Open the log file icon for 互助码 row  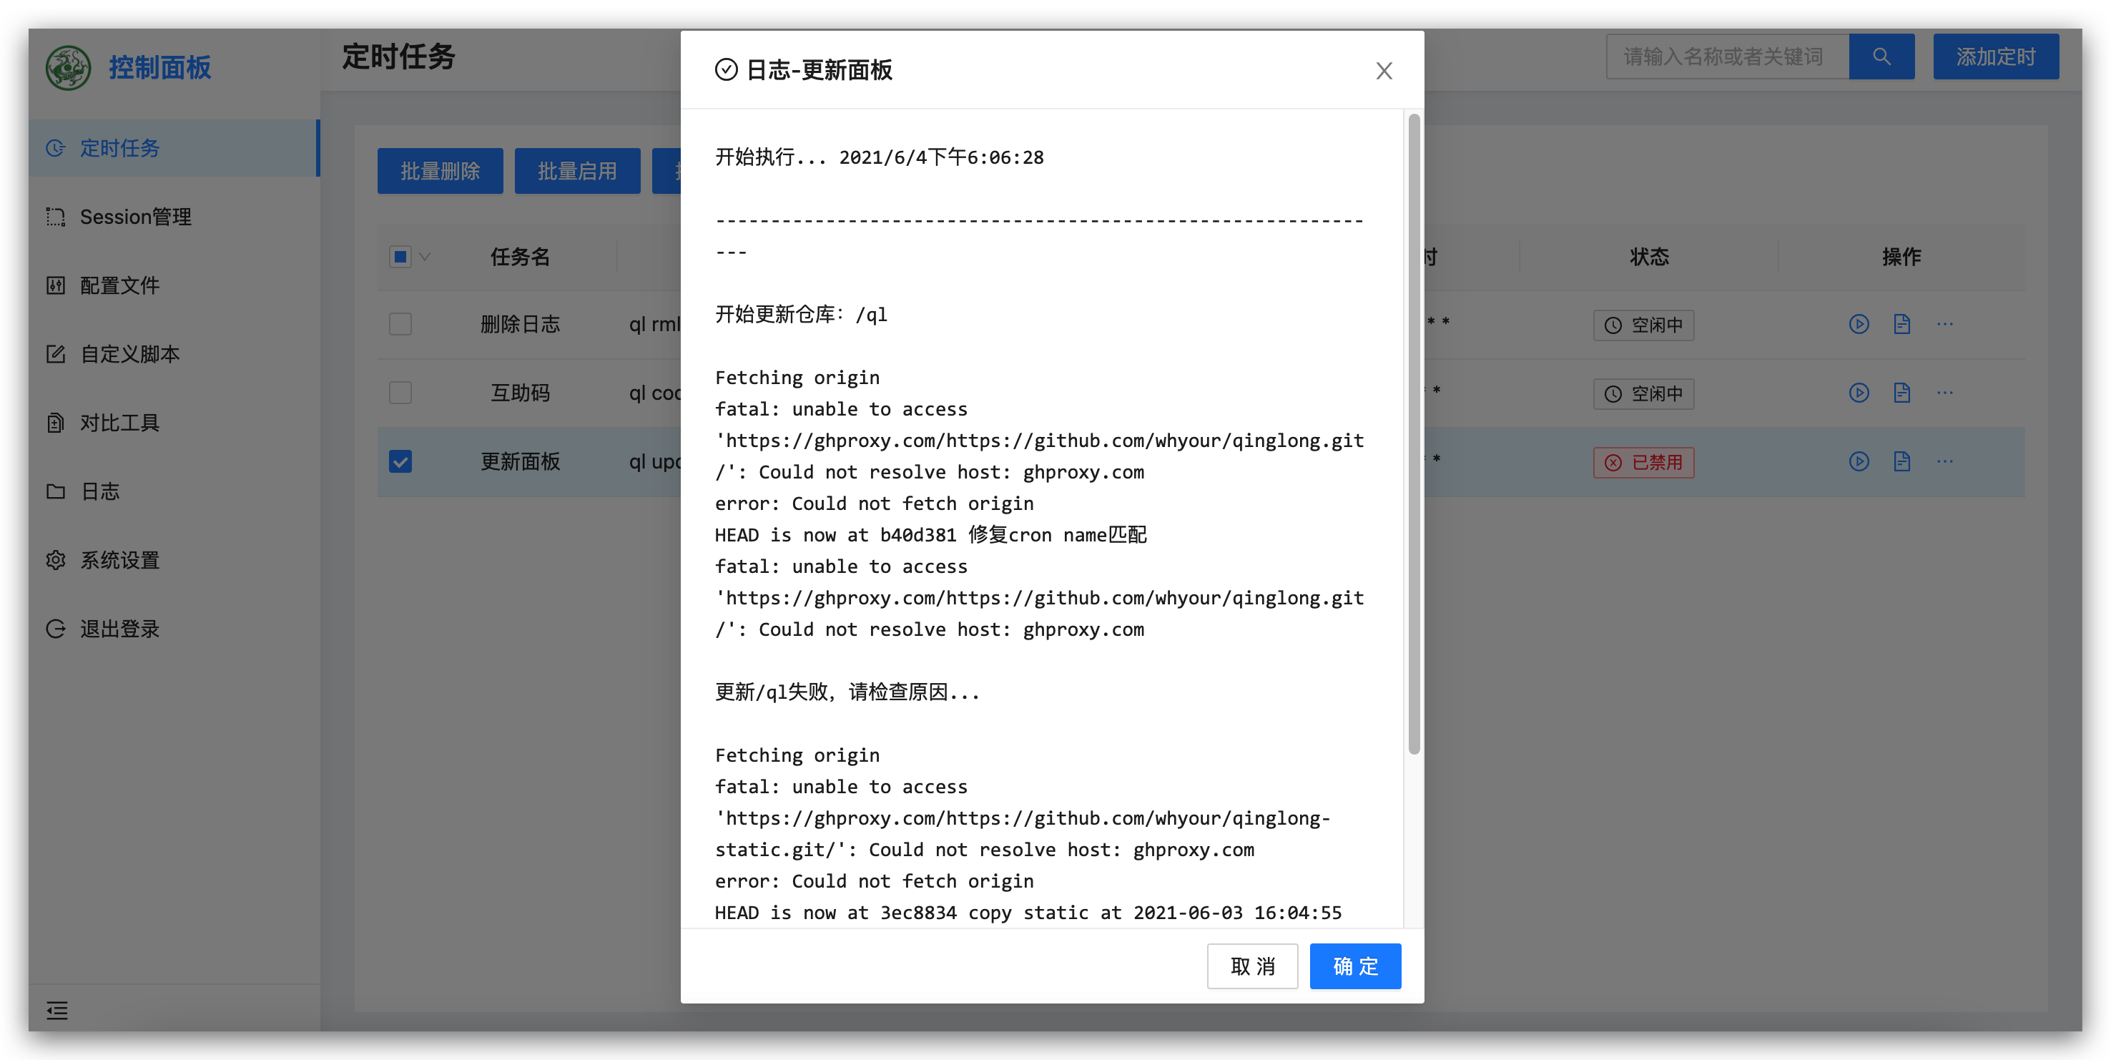pos(1902,393)
